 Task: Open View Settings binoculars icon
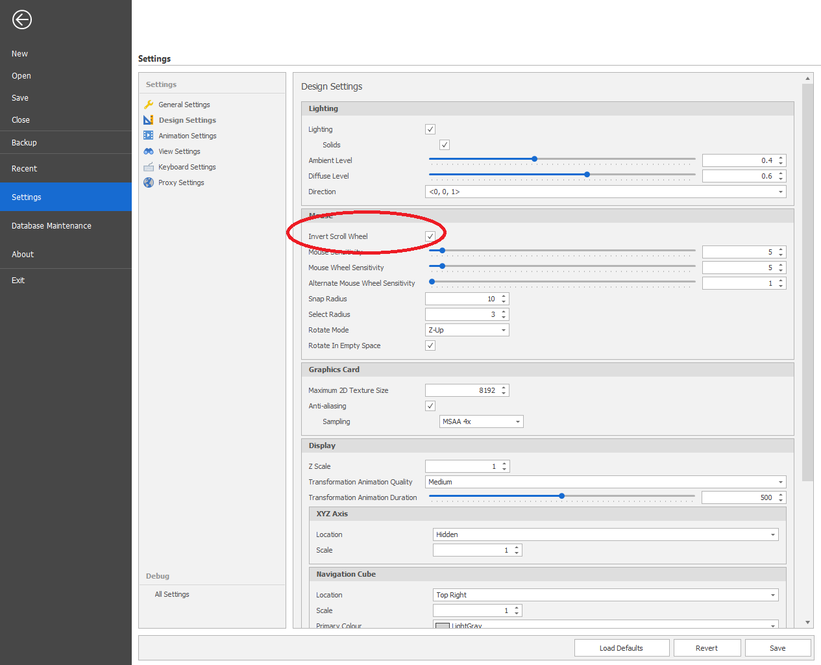(149, 151)
